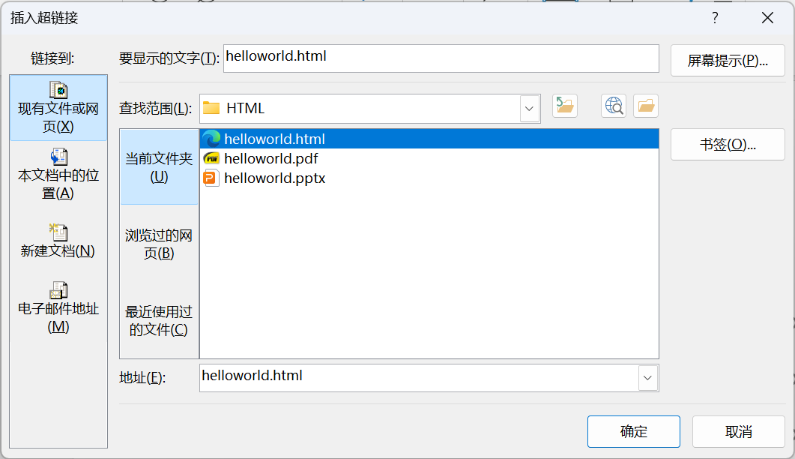Click the Create New Document icon
The image size is (795, 459).
(x=58, y=232)
